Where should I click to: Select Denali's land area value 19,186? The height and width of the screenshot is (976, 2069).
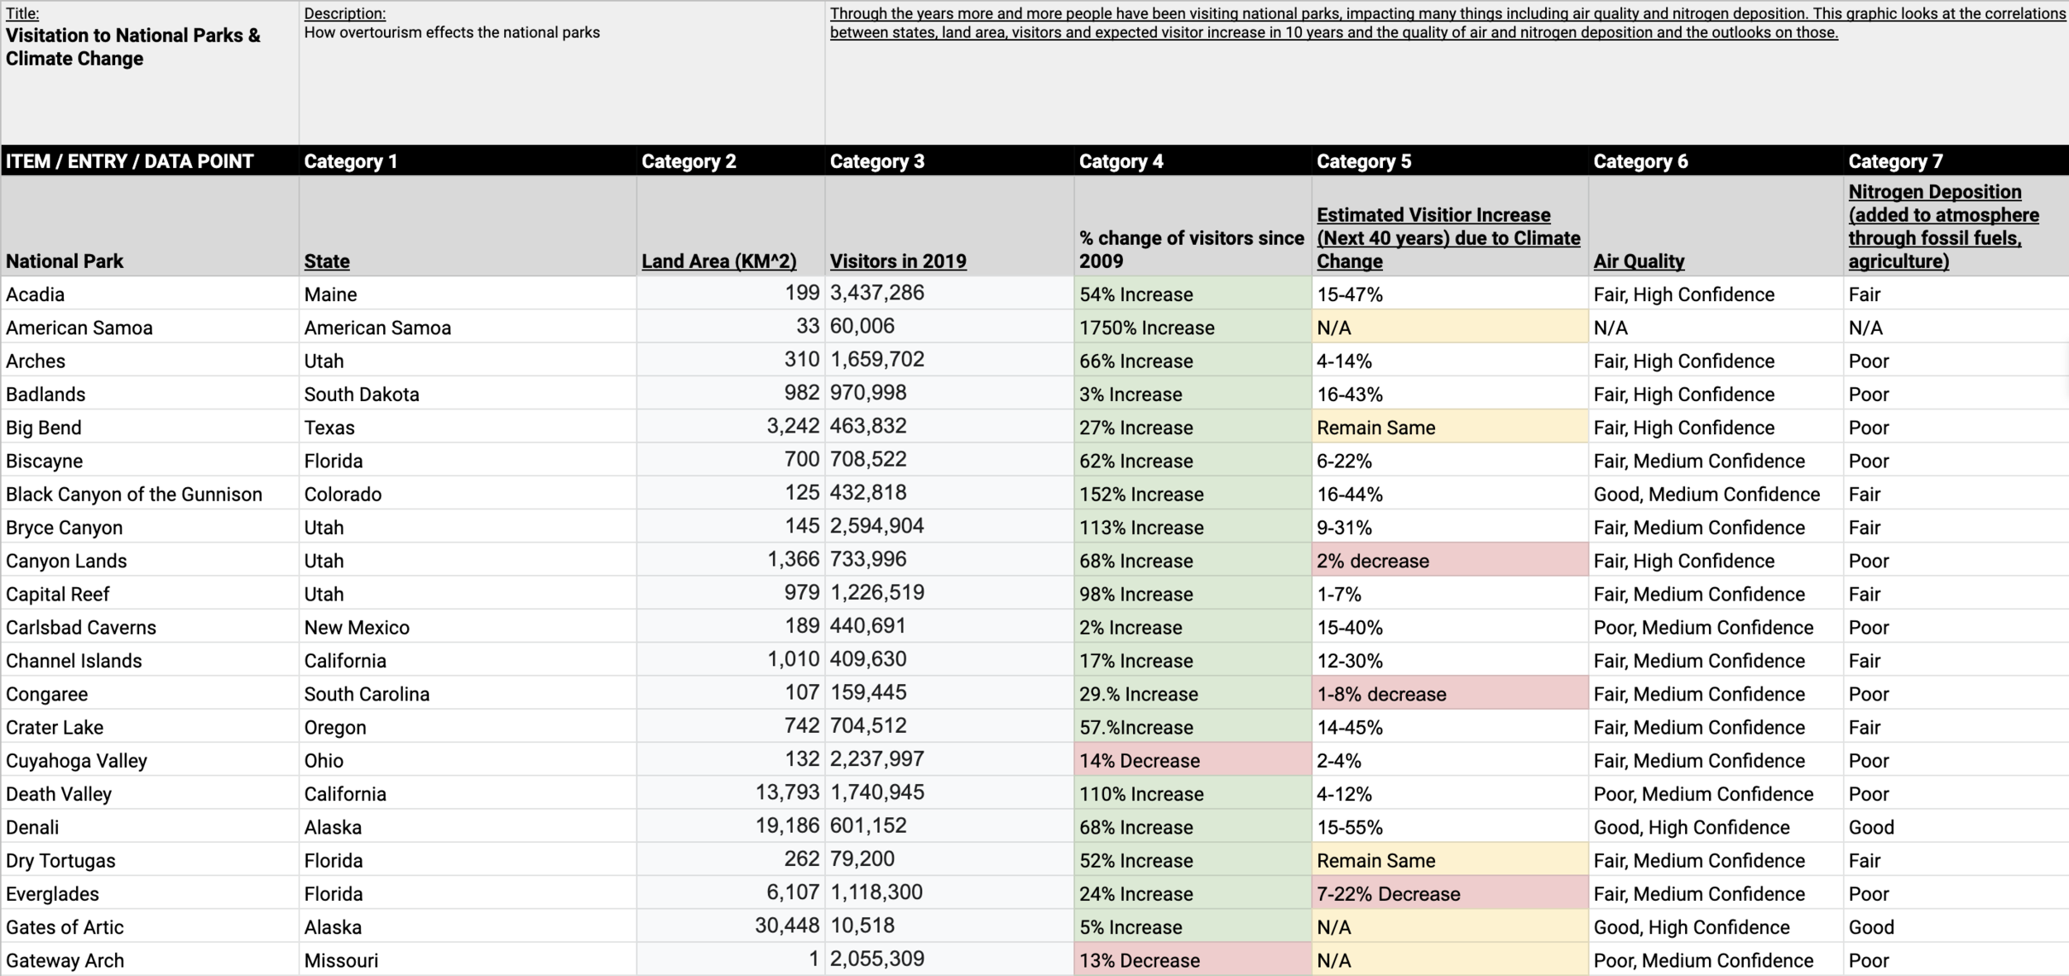pyautogui.click(x=786, y=826)
